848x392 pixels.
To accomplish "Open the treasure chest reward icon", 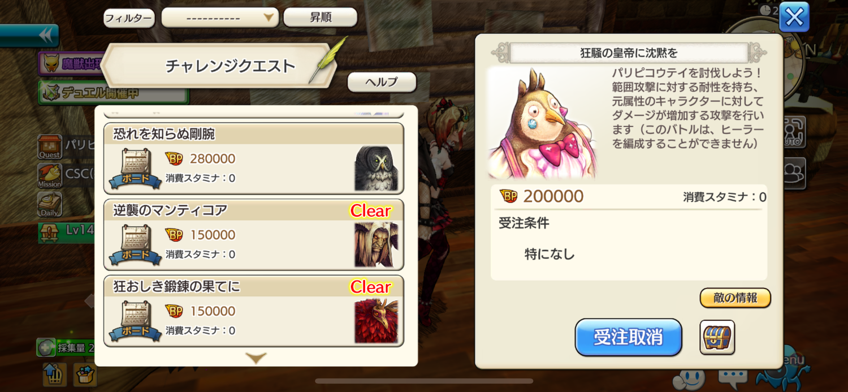I will click(x=717, y=337).
